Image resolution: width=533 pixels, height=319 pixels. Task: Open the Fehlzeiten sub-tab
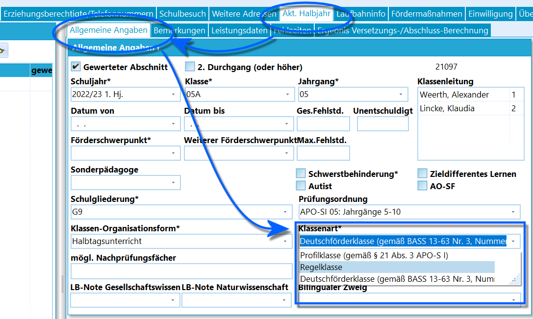click(x=292, y=30)
